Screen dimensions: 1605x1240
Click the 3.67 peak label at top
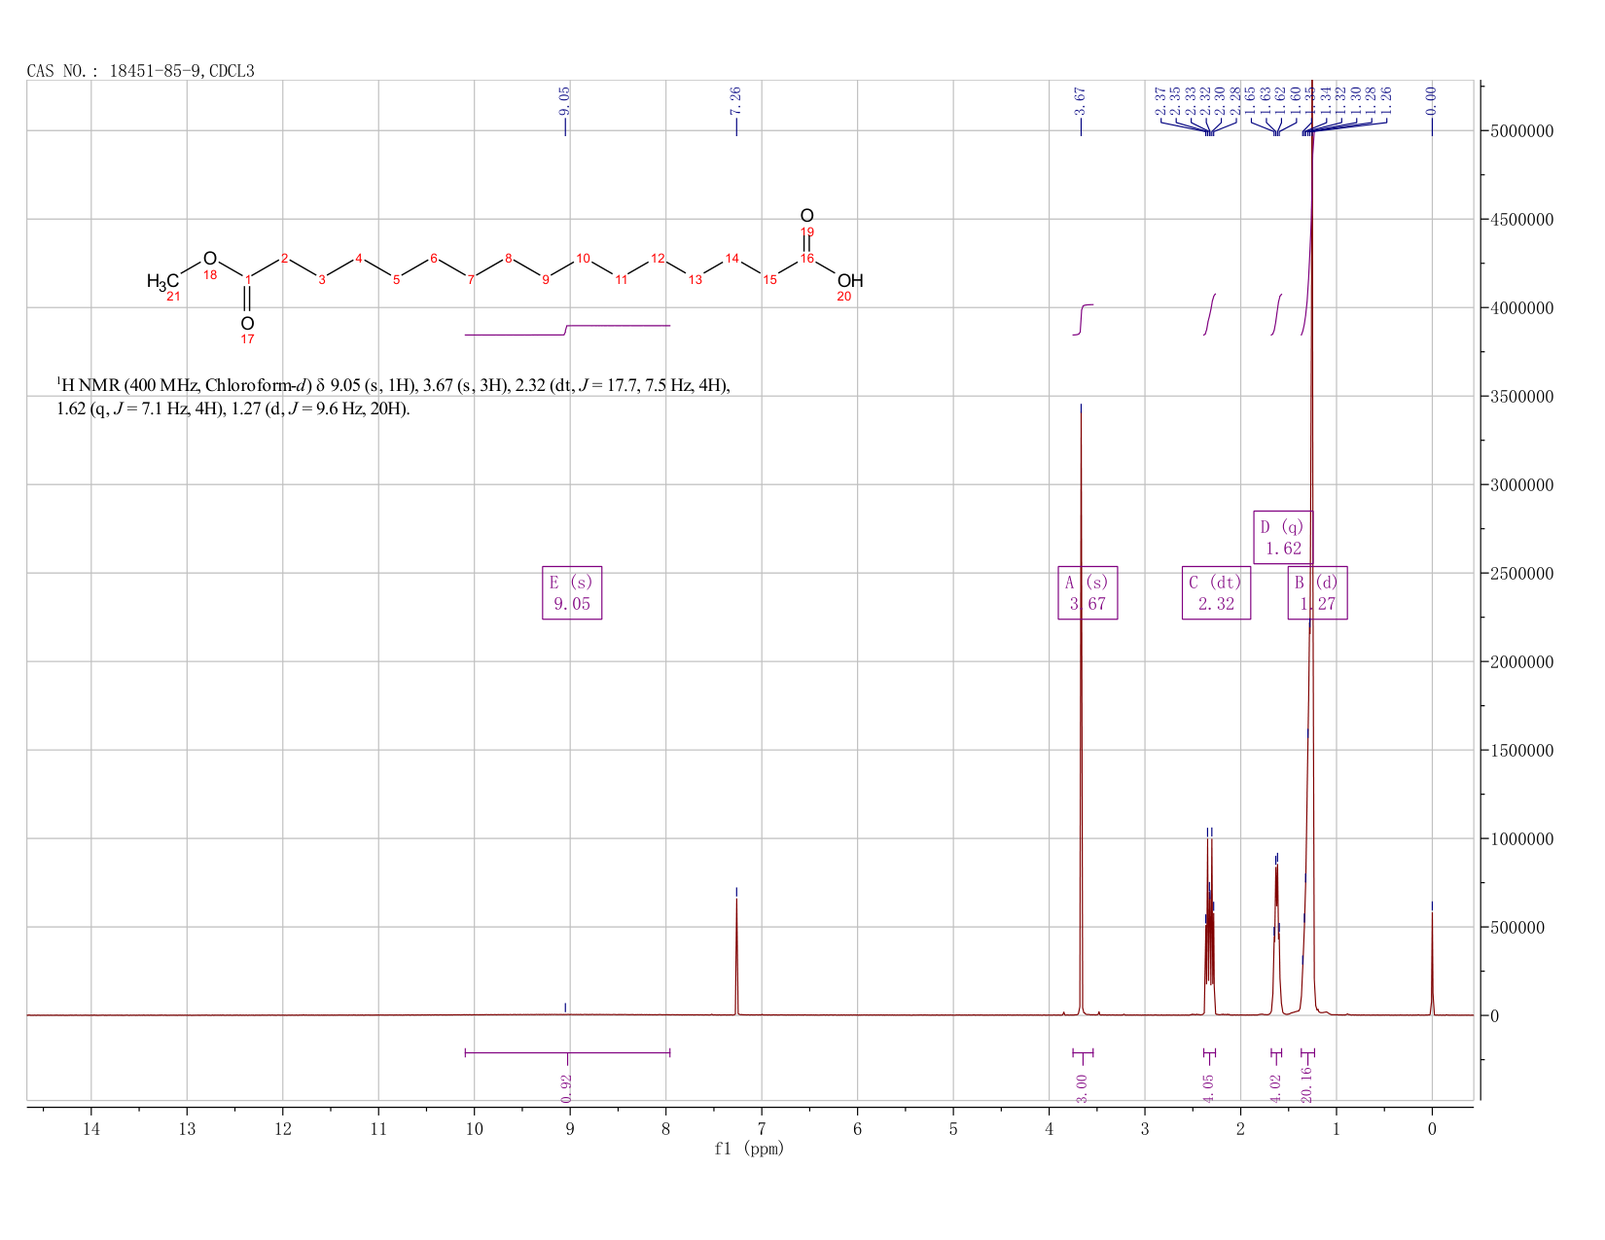tap(1080, 101)
